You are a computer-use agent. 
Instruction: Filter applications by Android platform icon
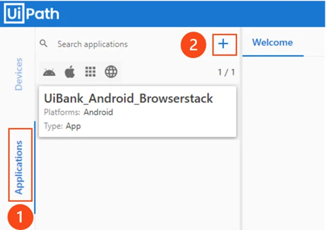(49, 72)
